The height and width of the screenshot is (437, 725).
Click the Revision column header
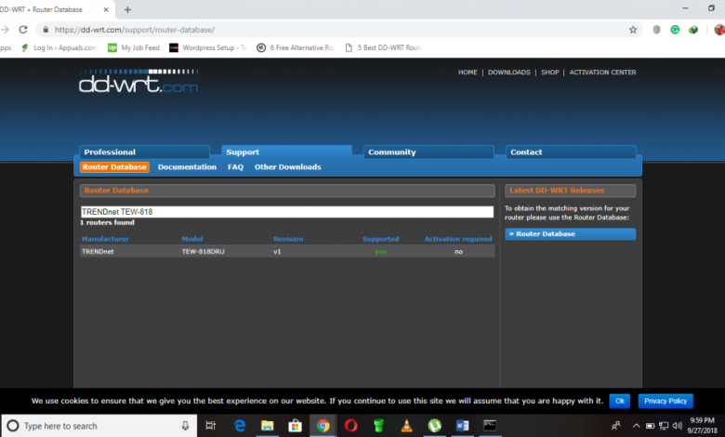pyautogui.click(x=288, y=239)
